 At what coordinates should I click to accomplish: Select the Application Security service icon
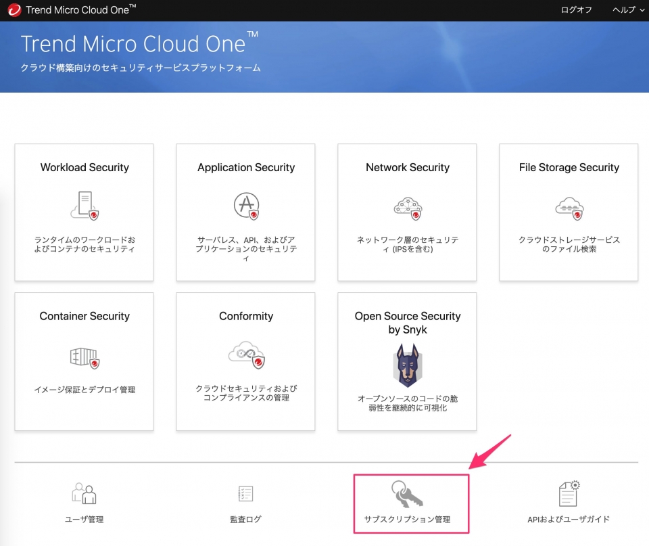pos(245,206)
